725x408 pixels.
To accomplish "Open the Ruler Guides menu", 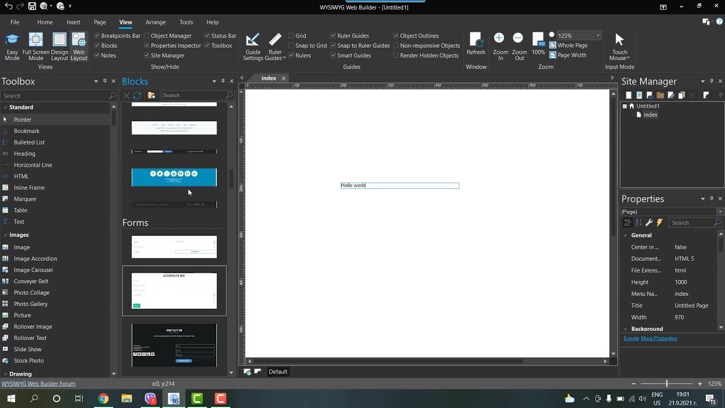I will click(275, 46).
